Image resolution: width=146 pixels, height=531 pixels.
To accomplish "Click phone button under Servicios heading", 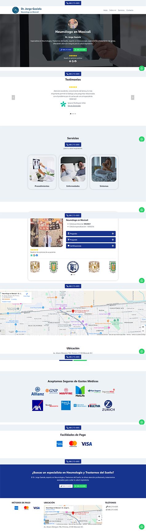I will (73, 144).
